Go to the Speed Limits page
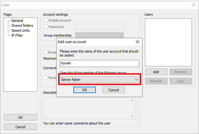Screen dimensions: 199x134 (21, 30)
